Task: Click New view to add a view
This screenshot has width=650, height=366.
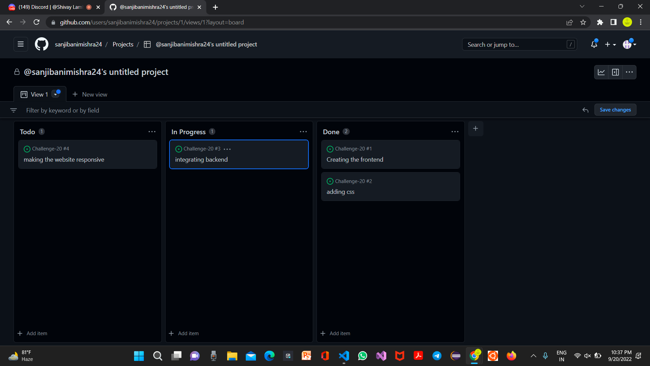Action: click(89, 94)
